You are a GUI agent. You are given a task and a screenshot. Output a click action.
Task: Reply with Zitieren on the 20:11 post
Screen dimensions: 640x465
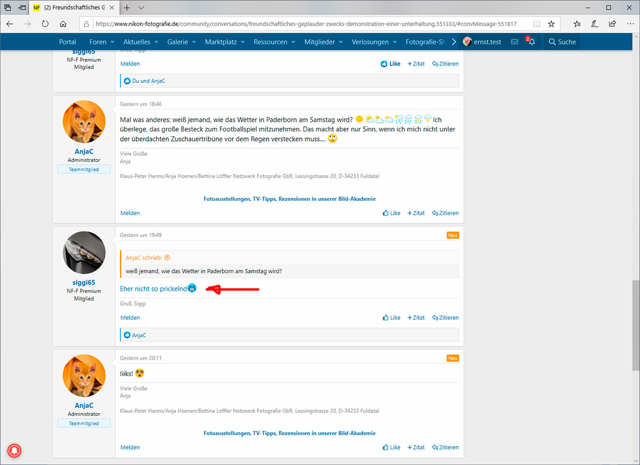445,447
